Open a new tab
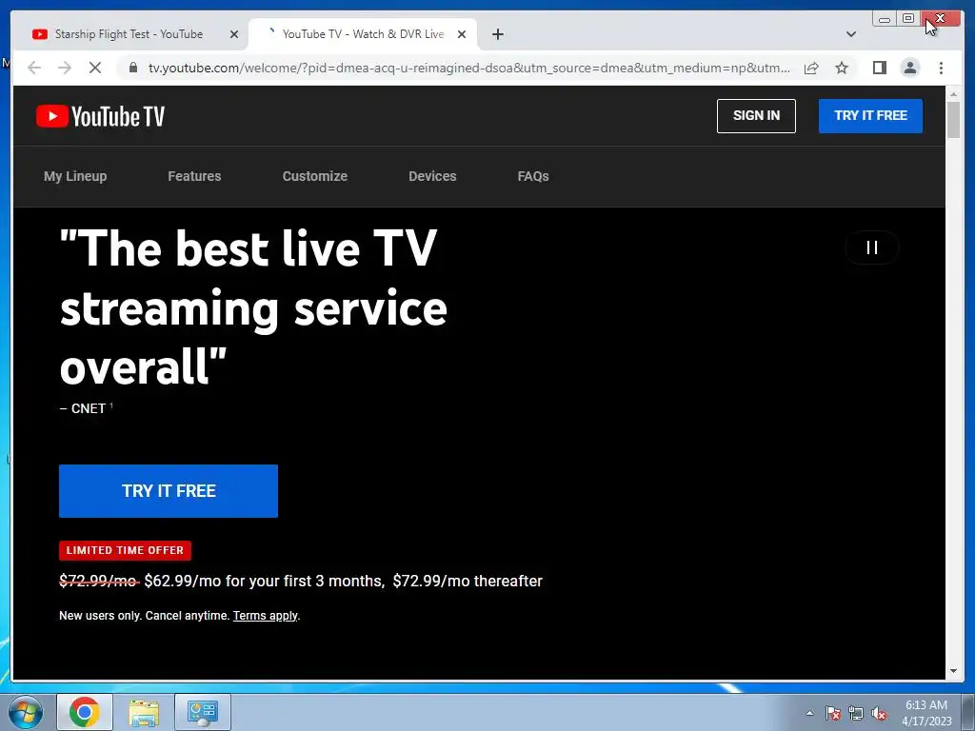 [x=497, y=34]
